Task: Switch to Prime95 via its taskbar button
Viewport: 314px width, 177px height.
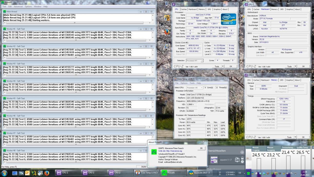Action: [173, 173]
